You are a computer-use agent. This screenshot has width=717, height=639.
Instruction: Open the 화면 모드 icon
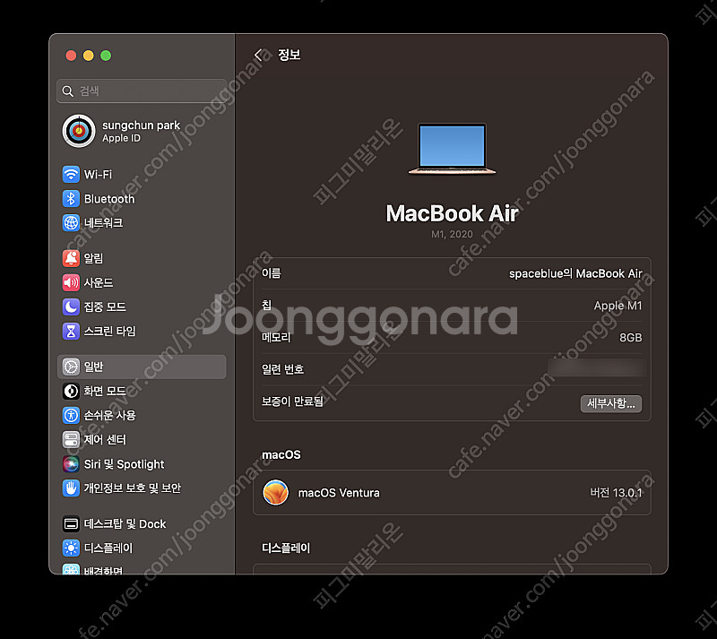tap(71, 391)
